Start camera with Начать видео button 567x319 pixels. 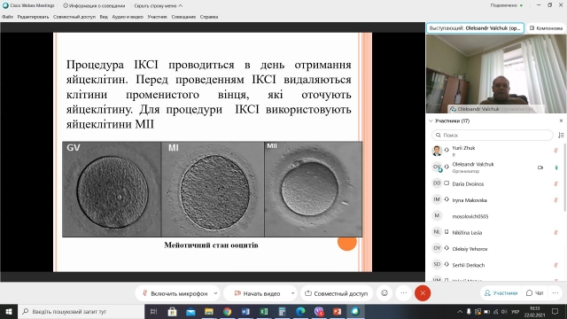point(257,293)
